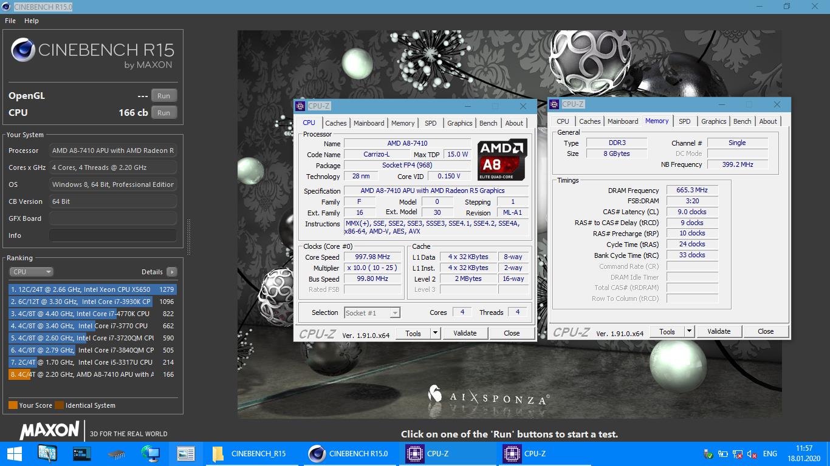Select the AMD A8-7410 ranking entry
The width and height of the screenshot is (830, 466).
(92, 374)
